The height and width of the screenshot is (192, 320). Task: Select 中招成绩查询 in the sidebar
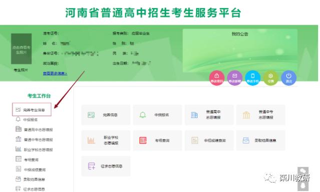[31, 169]
